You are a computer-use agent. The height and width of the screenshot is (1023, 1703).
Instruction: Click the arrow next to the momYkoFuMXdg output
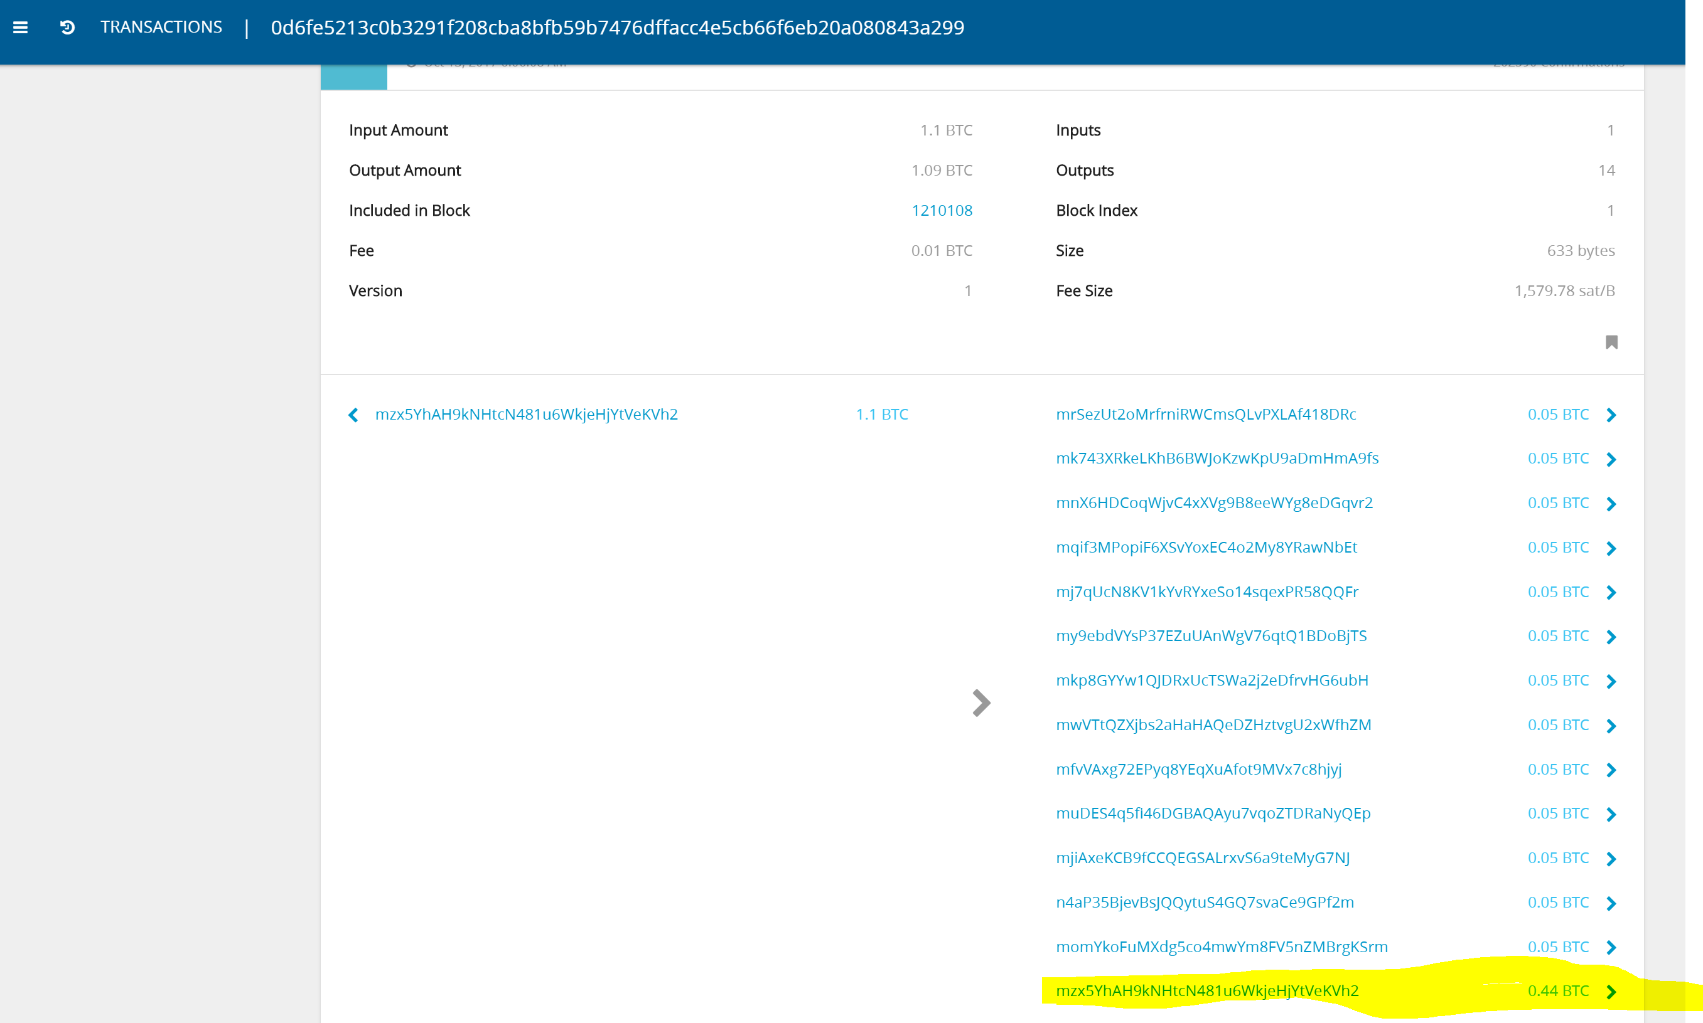coord(1612,947)
